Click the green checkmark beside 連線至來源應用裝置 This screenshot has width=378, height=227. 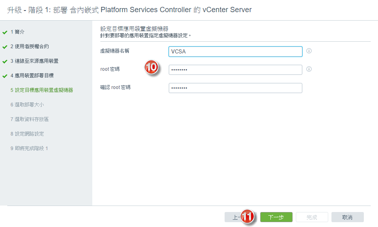click(5, 62)
